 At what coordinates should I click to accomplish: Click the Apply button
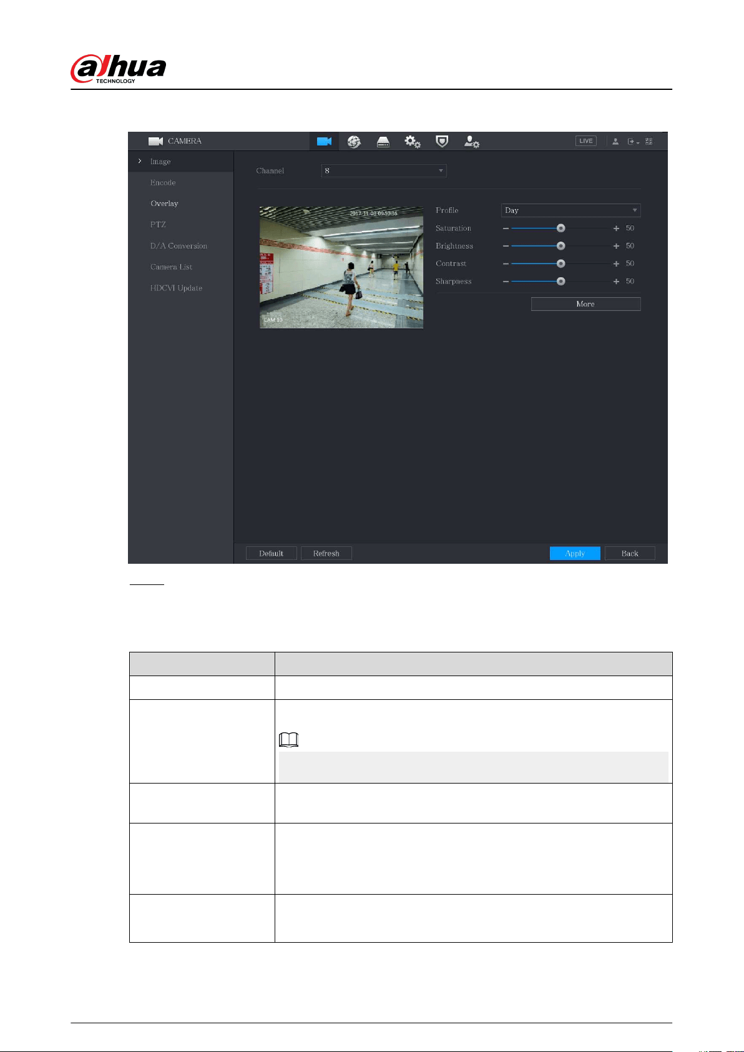575,553
